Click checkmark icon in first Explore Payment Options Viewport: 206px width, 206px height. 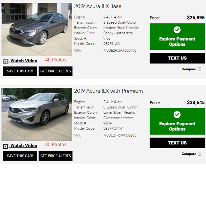coord(177,30)
